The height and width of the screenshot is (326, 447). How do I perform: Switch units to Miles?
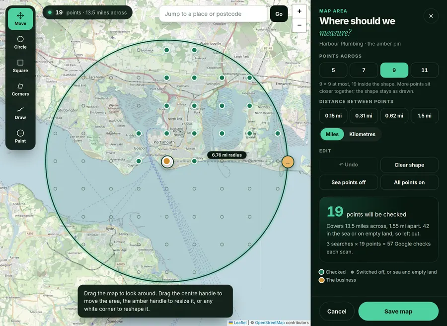coord(332,134)
